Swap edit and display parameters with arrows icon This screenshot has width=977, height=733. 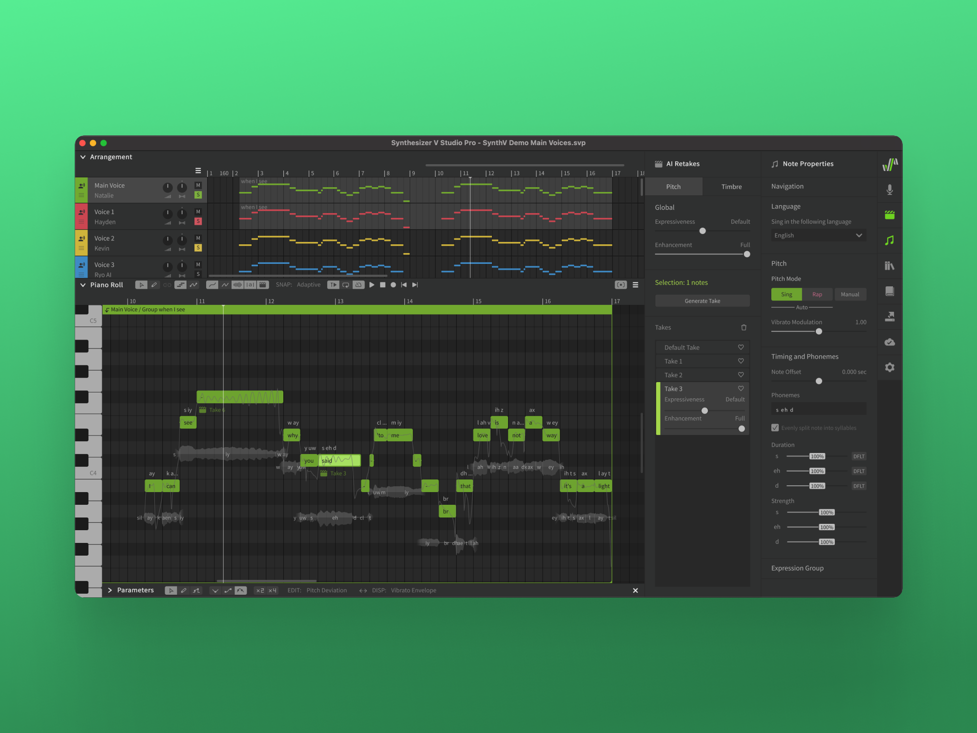pyautogui.click(x=363, y=590)
